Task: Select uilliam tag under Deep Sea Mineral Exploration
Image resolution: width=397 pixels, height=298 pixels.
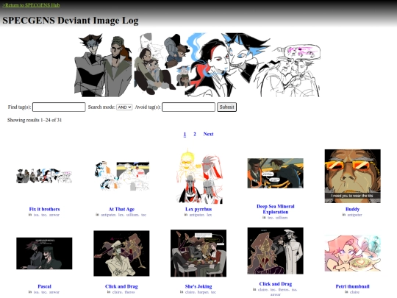Action: (282, 218)
